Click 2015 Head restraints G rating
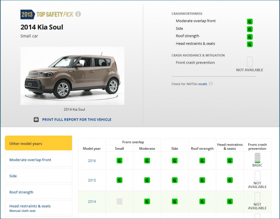 coord(230,180)
